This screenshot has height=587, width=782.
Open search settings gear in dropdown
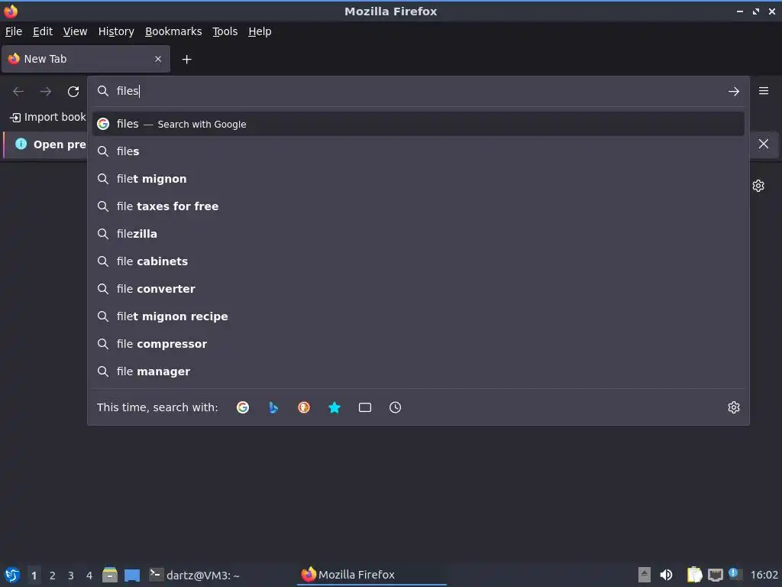point(733,407)
